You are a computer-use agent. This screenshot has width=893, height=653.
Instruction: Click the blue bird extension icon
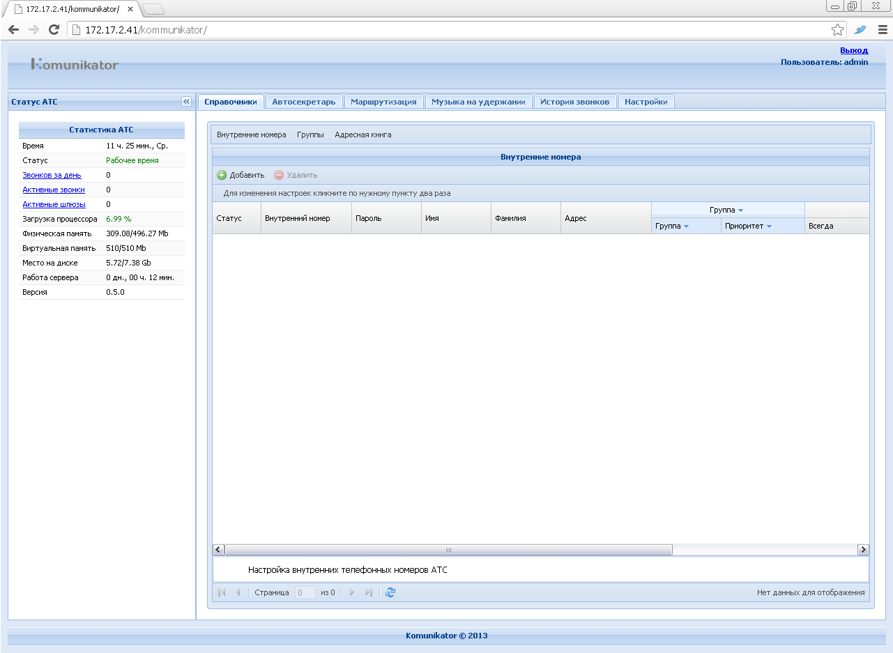(x=860, y=30)
